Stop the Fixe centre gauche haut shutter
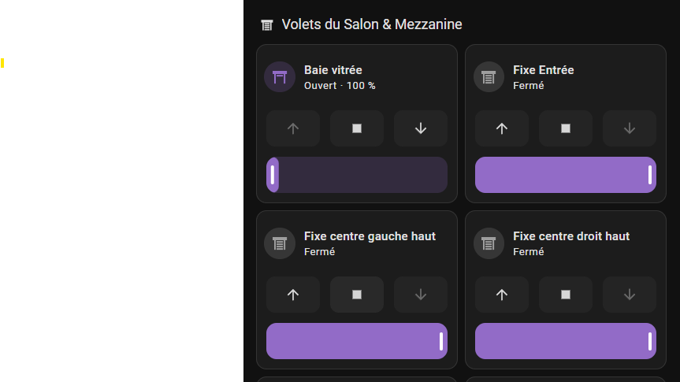Screen dimensions: 680x382 (x=357, y=295)
